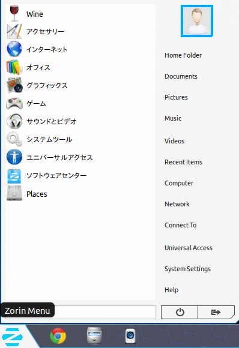Click the user avatar picture
Image resolution: width=239 pixels, height=348 pixels.
click(x=197, y=21)
